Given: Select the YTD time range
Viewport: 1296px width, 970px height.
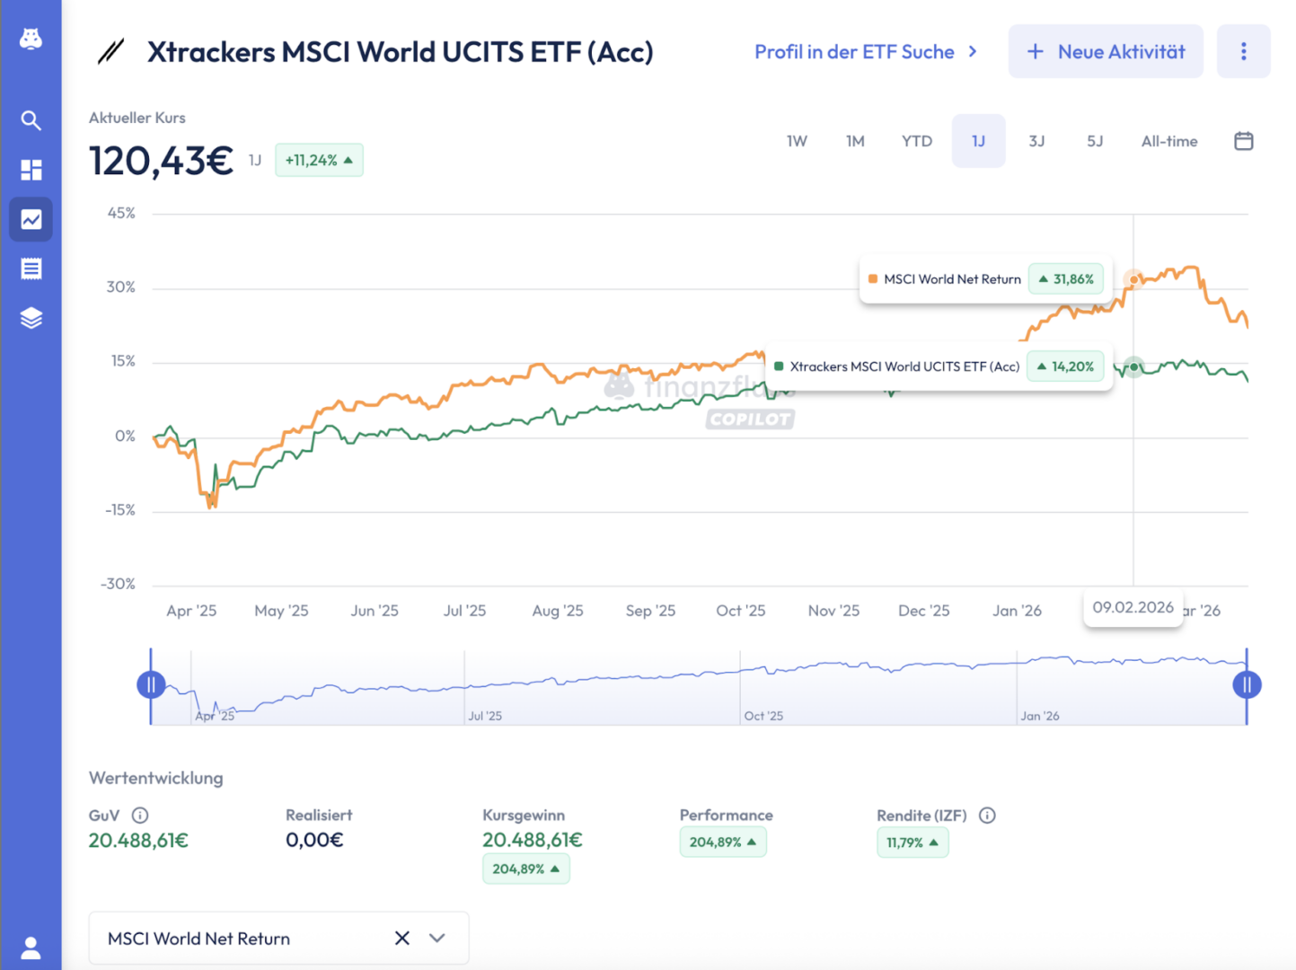Looking at the screenshot, I should [916, 141].
